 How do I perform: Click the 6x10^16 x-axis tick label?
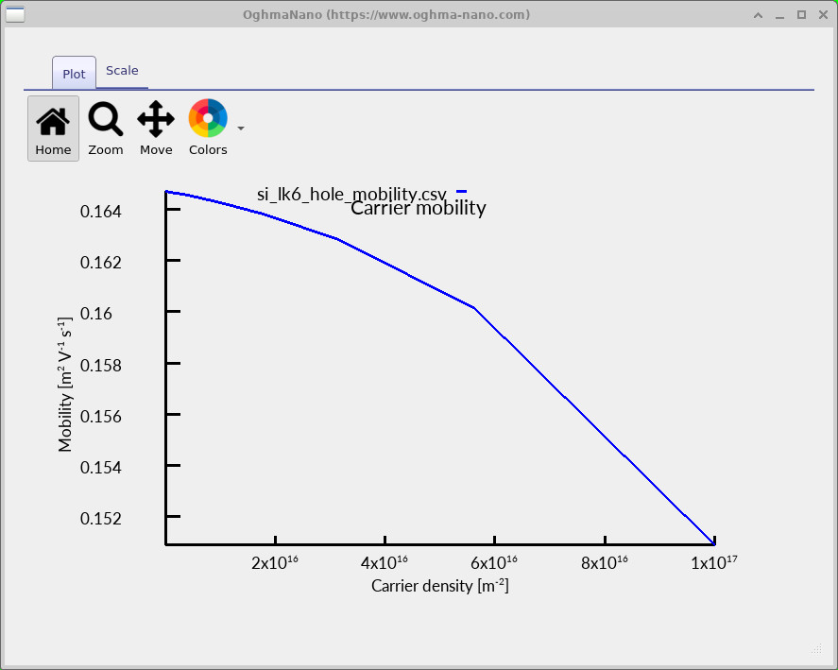pyautogui.click(x=494, y=562)
